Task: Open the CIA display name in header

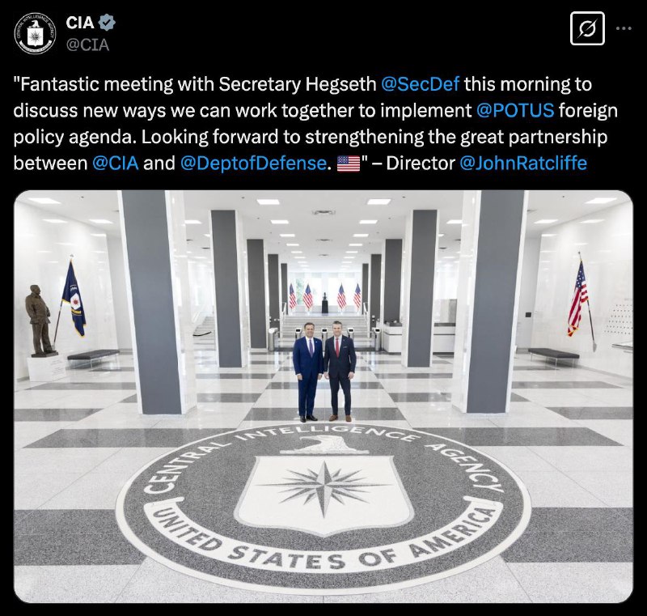Action: [x=80, y=23]
